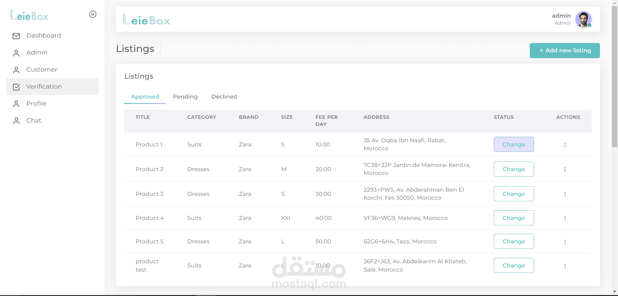Click the Dashboard envelope icon in sidebar

pos(16,36)
